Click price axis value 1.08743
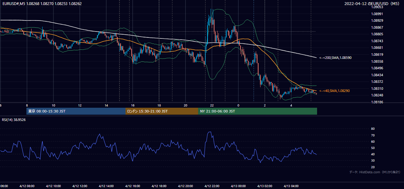Viewport: 404px width, 189px height. (x=377, y=41)
